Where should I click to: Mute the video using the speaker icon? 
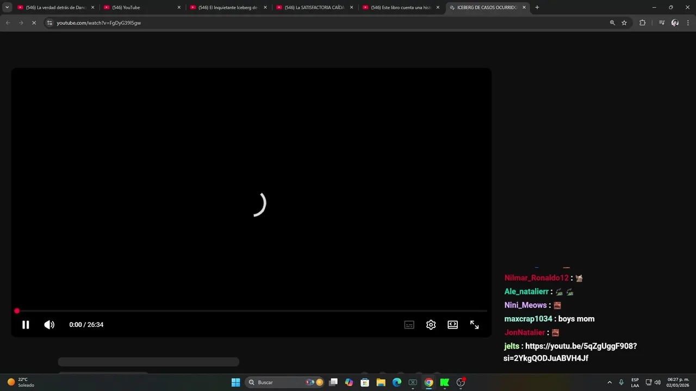(49, 325)
